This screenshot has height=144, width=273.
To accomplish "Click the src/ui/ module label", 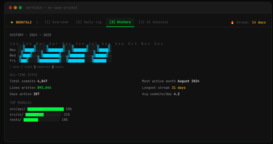I will click(17, 115).
